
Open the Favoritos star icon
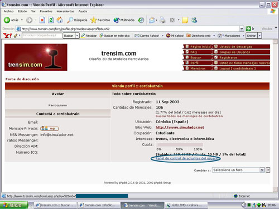[93, 20]
